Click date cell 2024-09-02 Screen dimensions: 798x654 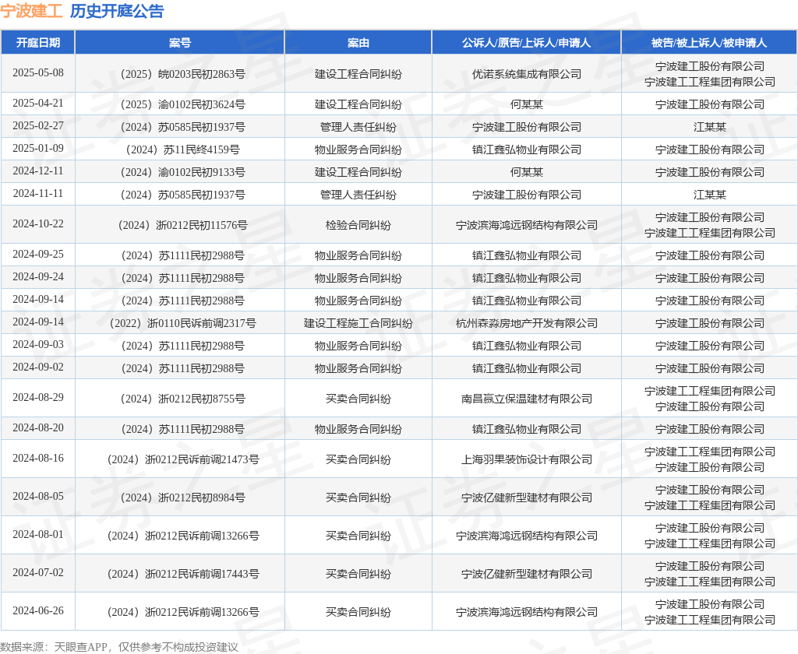click(x=38, y=367)
